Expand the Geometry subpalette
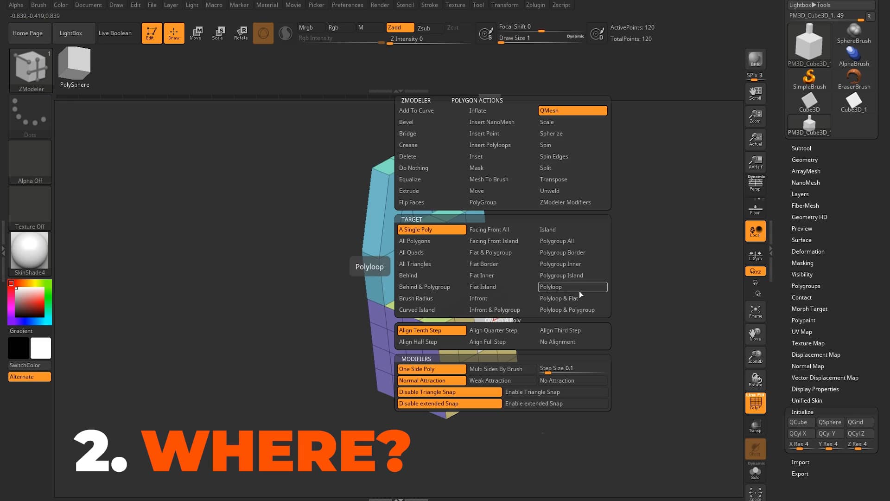The height and width of the screenshot is (501, 890). pos(804,160)
